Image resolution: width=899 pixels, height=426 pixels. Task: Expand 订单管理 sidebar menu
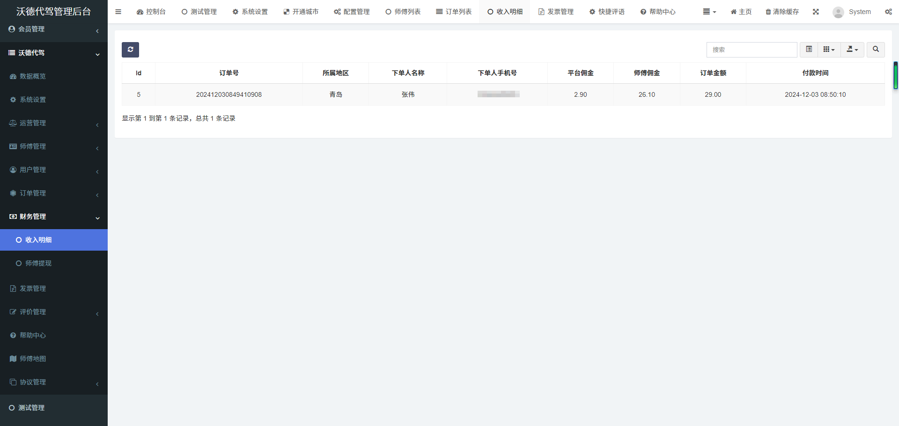click(x=54, y=193)
